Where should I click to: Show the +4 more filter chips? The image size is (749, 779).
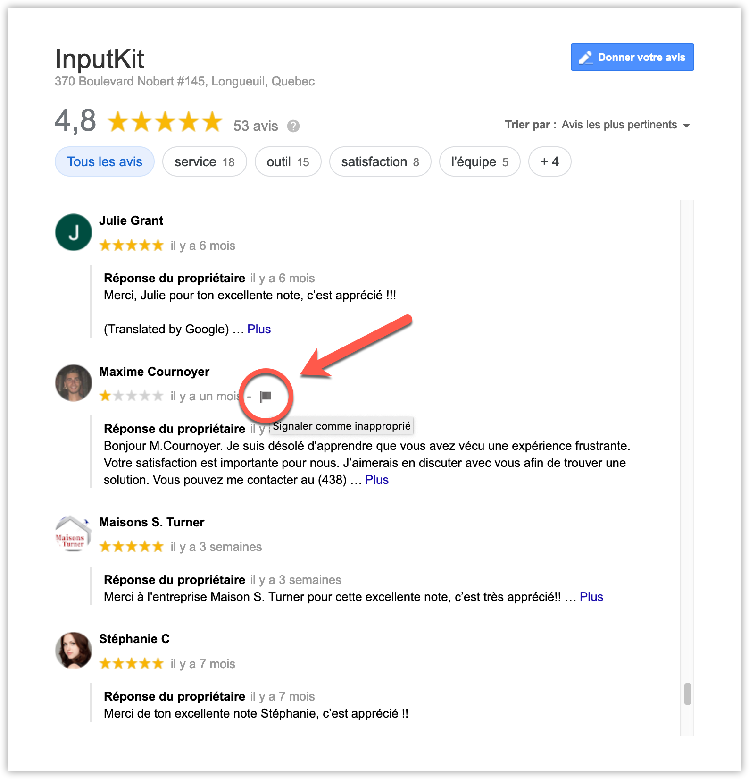click(550, 161)
